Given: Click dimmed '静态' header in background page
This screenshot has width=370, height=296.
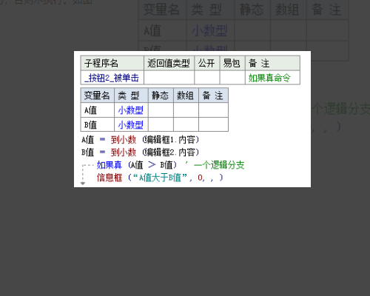Looking at the screenshot, I should pyautogui.click(x=252, y=10).
